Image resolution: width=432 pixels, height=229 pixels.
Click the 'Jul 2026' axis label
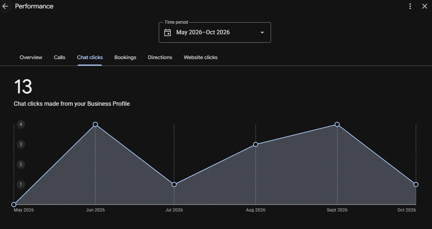tap(174, 210)
